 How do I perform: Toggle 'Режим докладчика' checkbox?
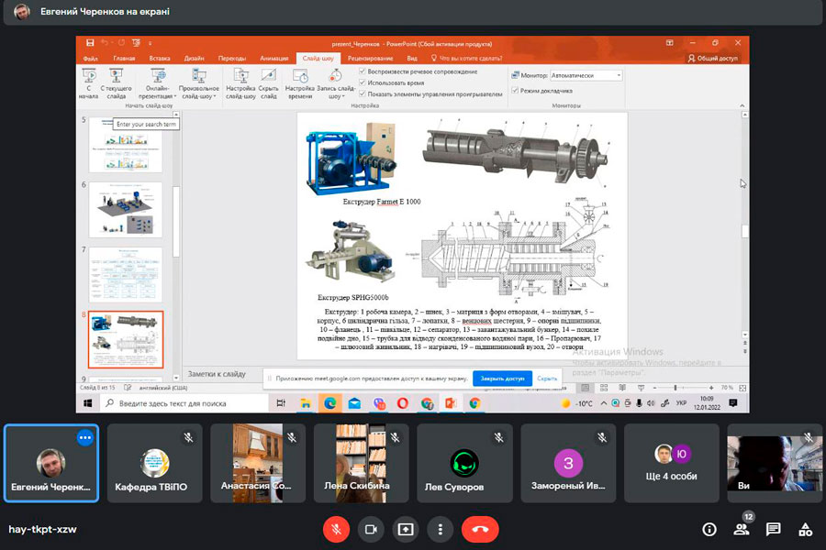click(515, 91)
